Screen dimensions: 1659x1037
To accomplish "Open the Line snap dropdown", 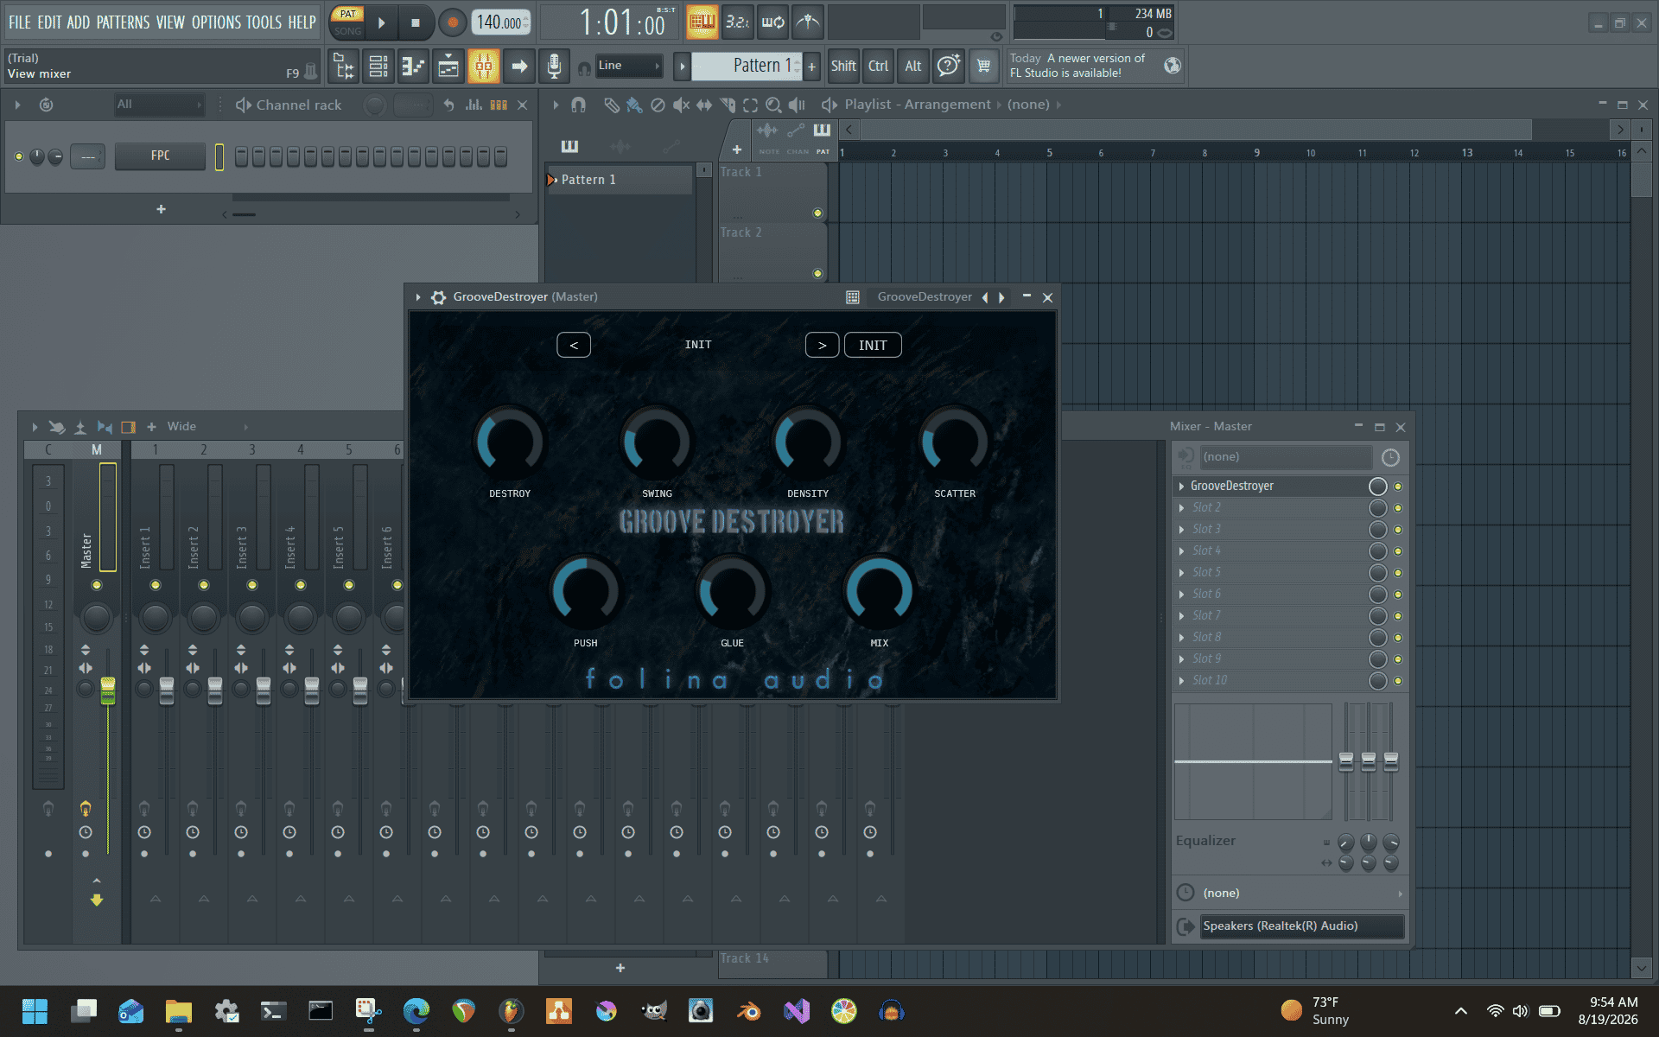I will coord(629,66).
